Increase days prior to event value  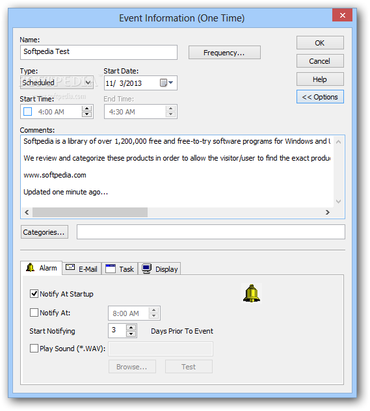pos(131,328)
